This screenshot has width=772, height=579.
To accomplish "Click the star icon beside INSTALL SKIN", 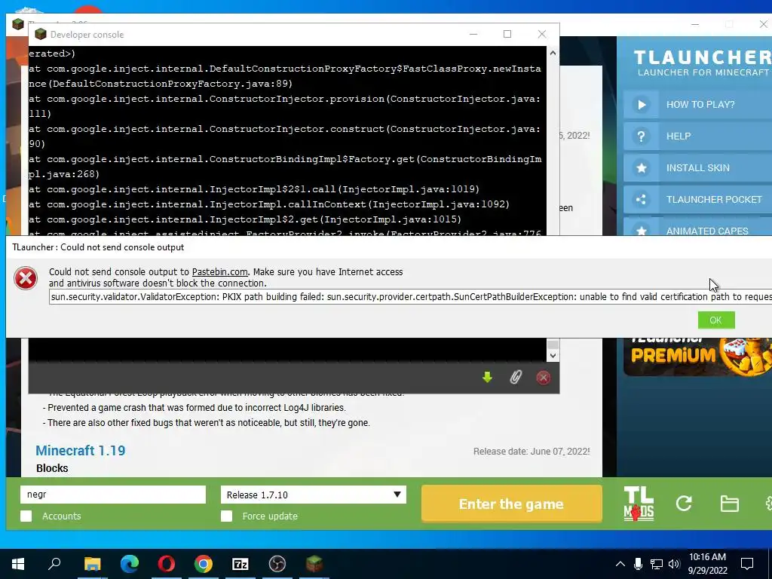I will pyautogui.click(x=641, y=168).
